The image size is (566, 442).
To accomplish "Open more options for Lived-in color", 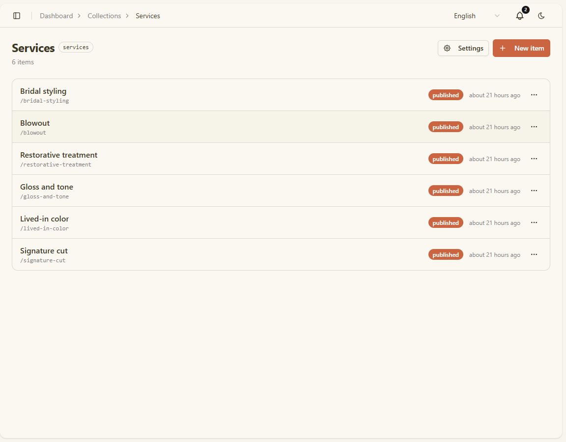I will pyautogui.click(x=534, y=222).
